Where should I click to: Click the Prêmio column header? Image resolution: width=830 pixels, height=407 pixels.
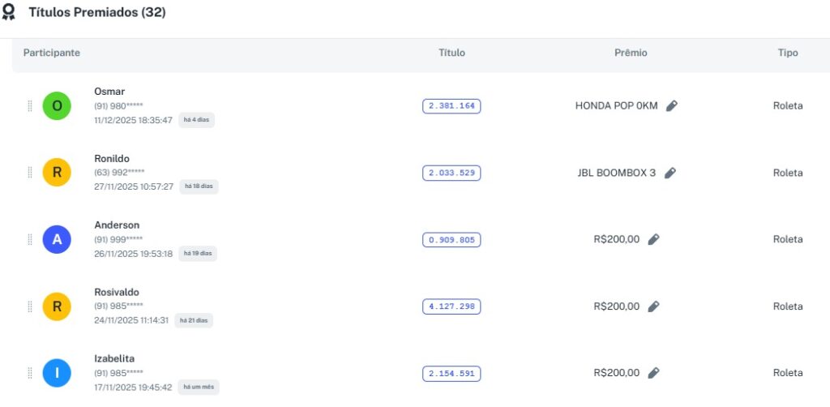coord(631,53)
